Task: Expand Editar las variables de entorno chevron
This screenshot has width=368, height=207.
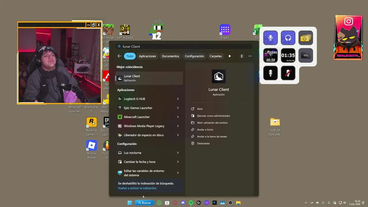Action: point(178,173)
